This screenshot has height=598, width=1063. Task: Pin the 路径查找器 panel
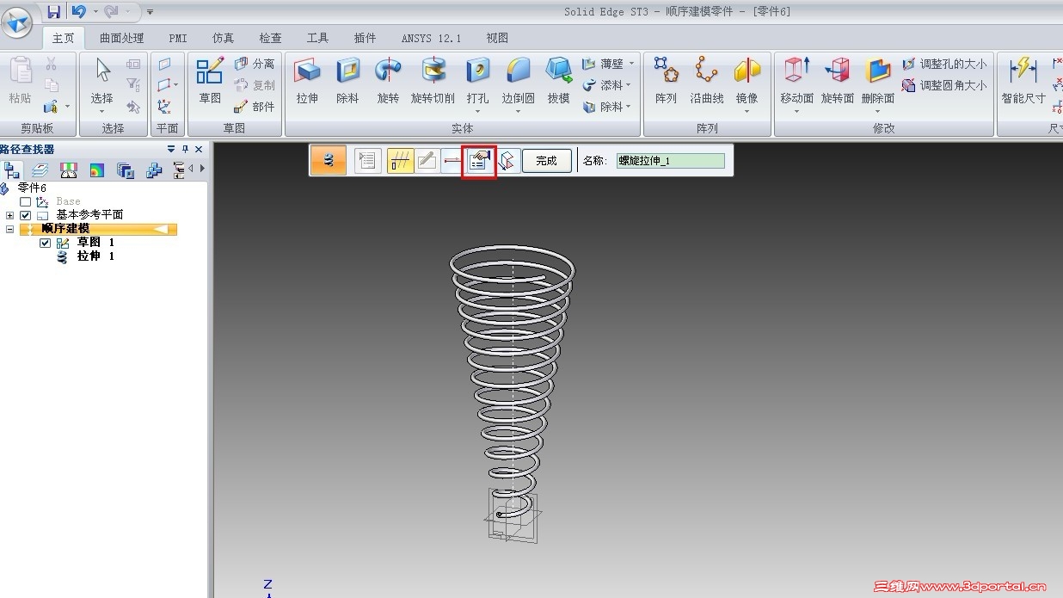(x=185, y=149)
